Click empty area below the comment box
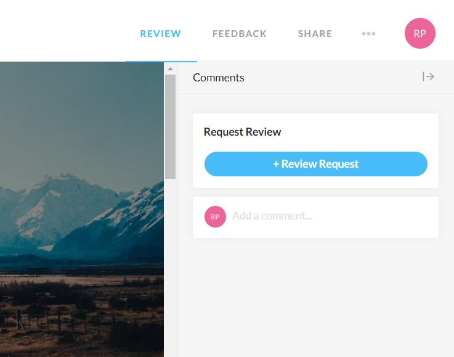 pos(315,296)
